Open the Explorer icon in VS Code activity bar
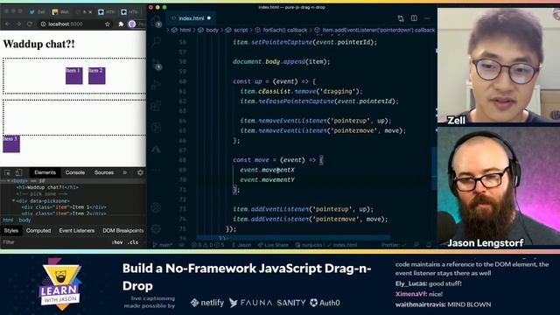Screen dimensions: 560x315 tap(156, 22)
